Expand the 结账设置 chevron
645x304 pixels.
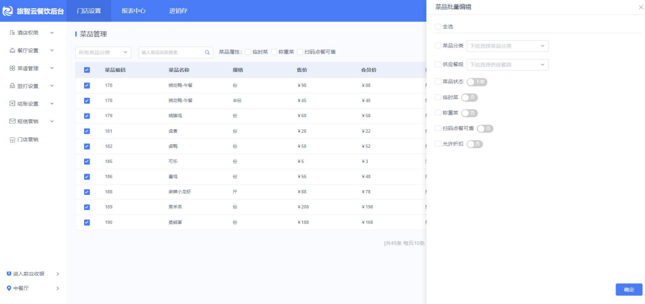[x=52, y=103]
